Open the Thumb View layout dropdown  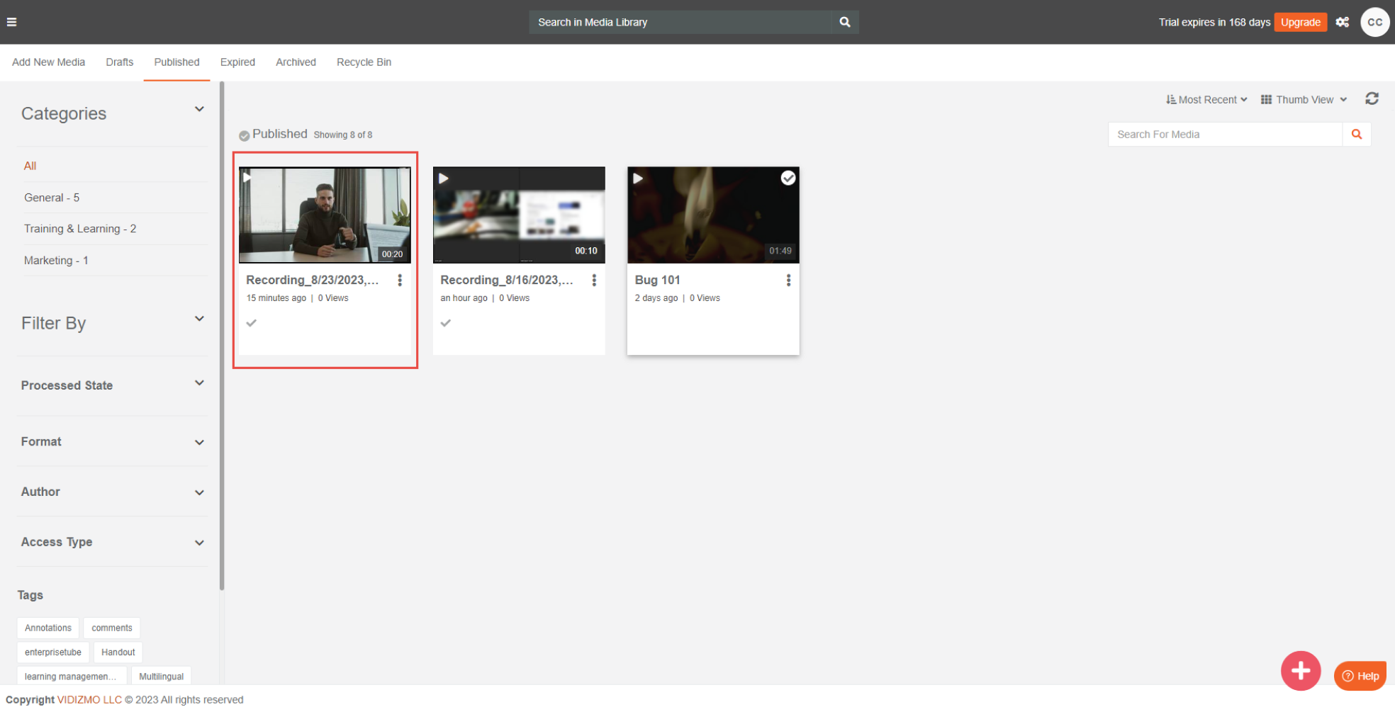point(1304,100)
